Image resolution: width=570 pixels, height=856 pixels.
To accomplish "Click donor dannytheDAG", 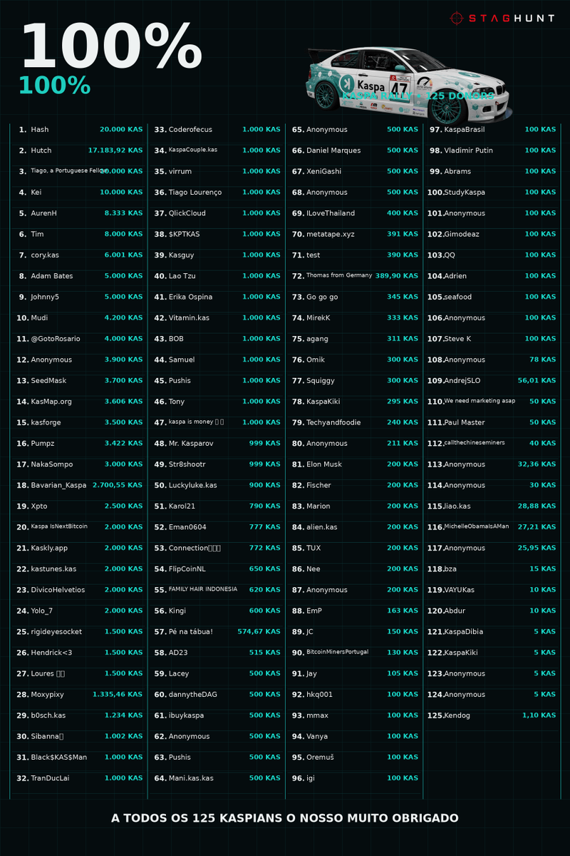I will tap(193, 695).
